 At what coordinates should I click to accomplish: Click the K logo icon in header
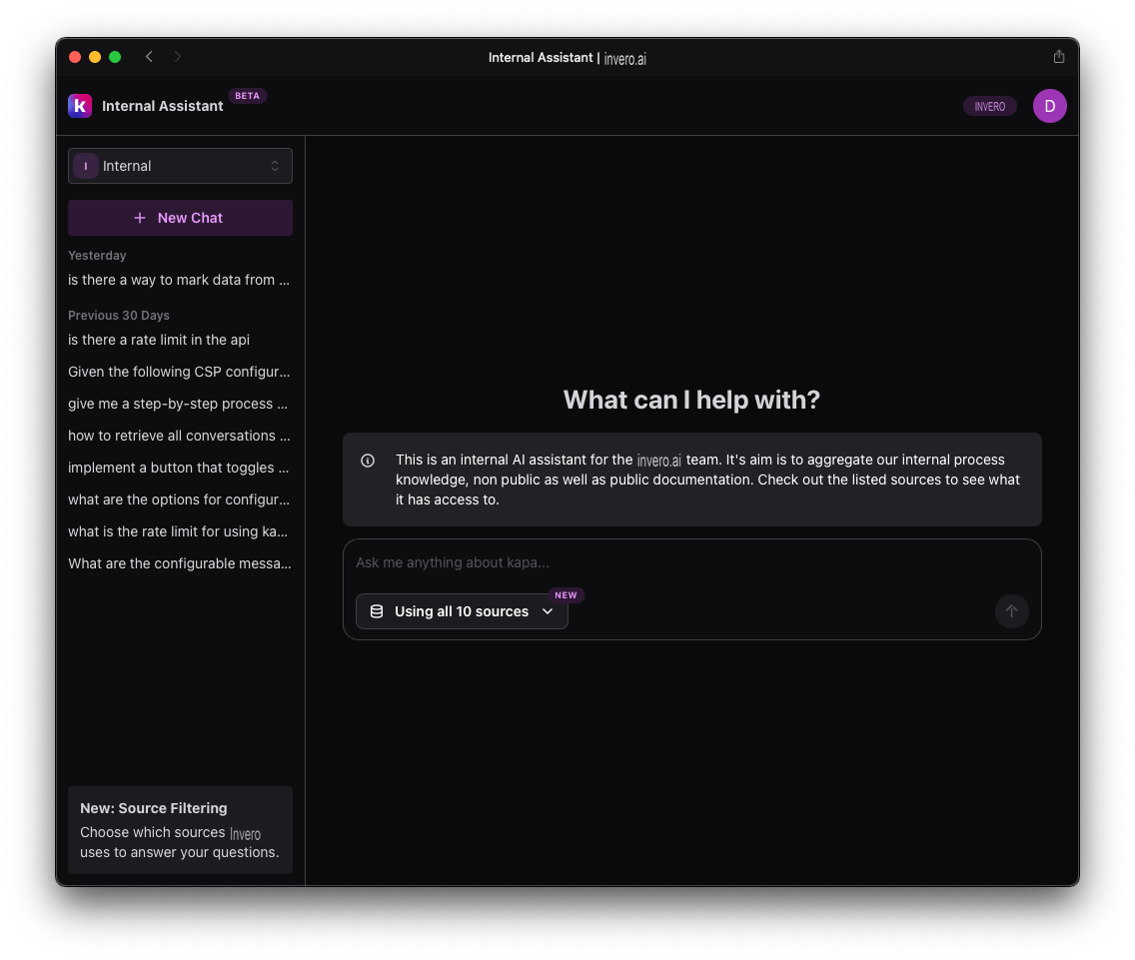coord(80,106)
